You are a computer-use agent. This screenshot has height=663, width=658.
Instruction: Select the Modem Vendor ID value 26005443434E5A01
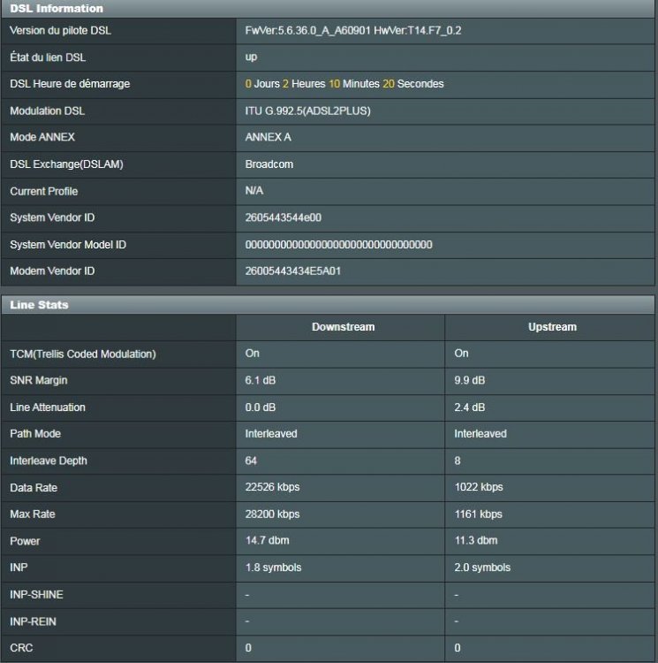coord(292,271)
